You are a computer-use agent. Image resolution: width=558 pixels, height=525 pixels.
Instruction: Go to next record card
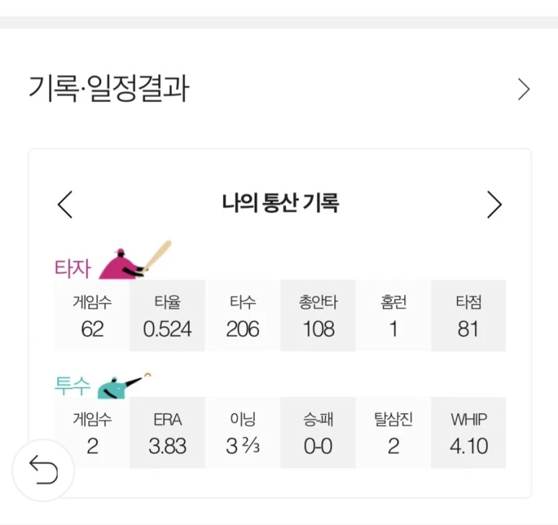494,204
